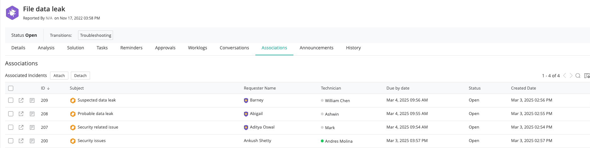Sort by ID column descending arrow

point(48,88)
